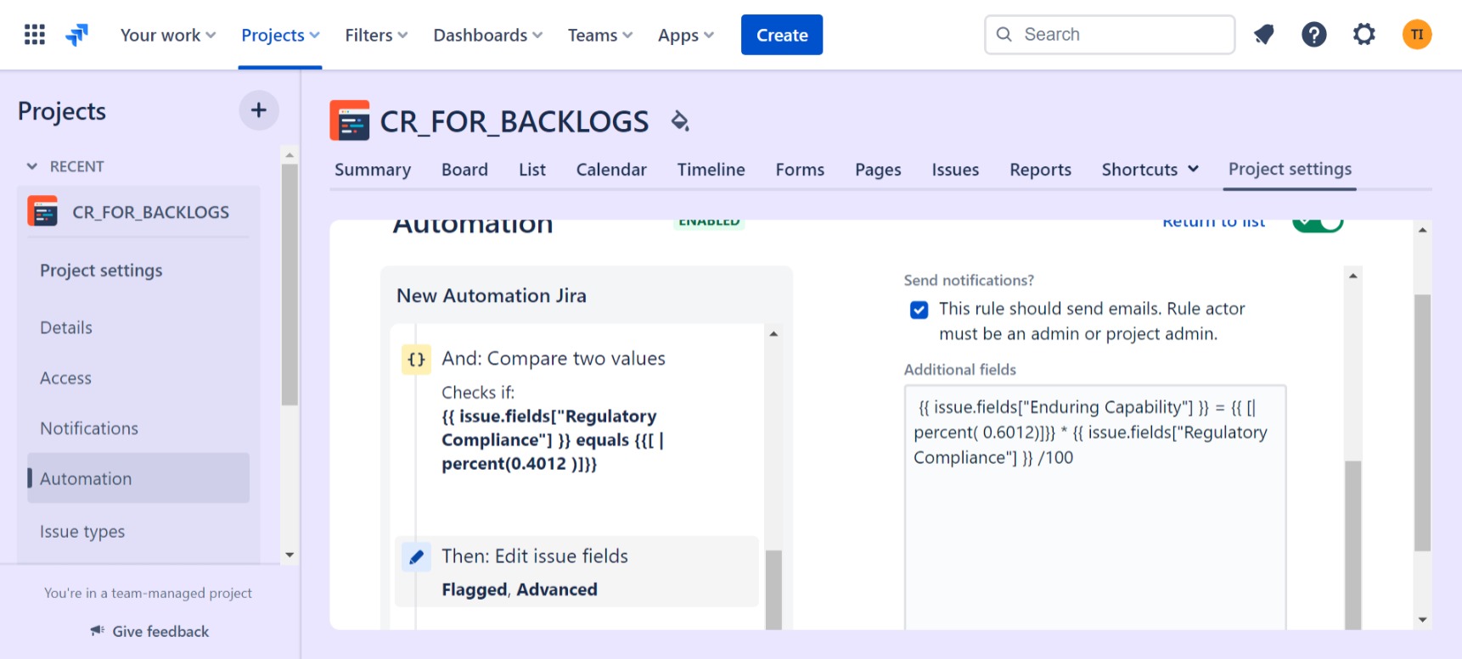Click the search magnifier icon
The width and height of the screenshot is (1462, 659).
point(1004,35)
